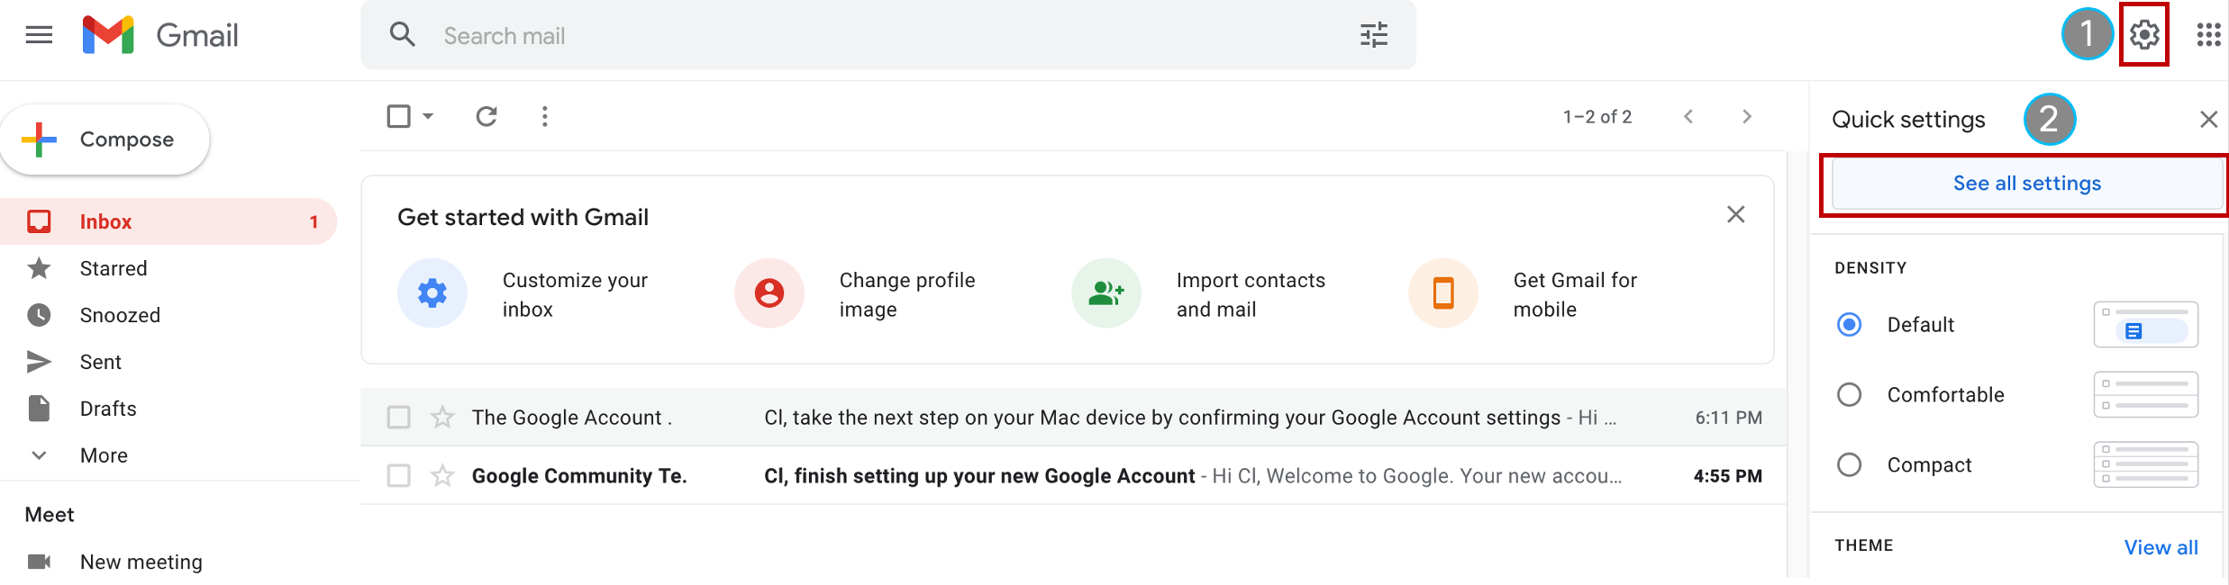Go to newer messages arrow

click(1688, 116)
